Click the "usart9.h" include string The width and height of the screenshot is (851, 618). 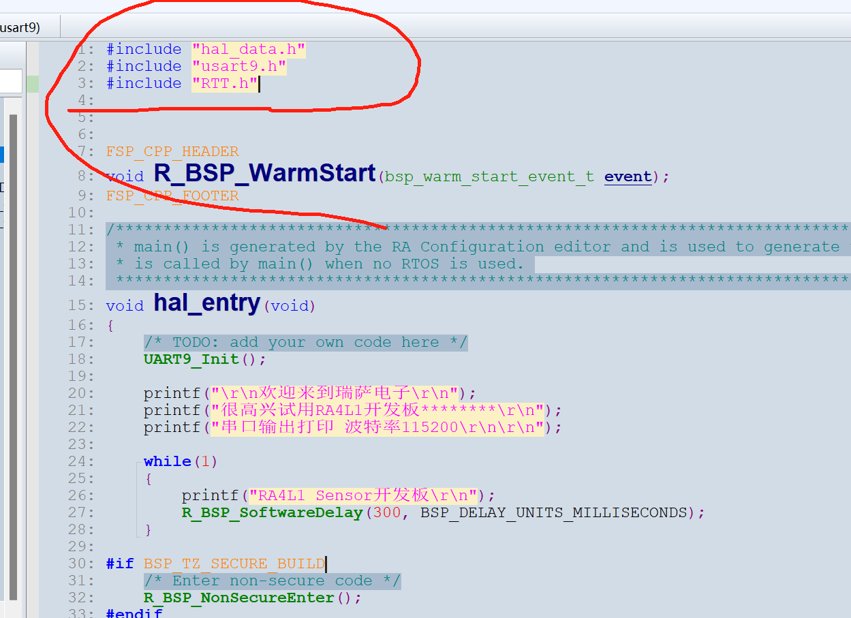point(239,66)
